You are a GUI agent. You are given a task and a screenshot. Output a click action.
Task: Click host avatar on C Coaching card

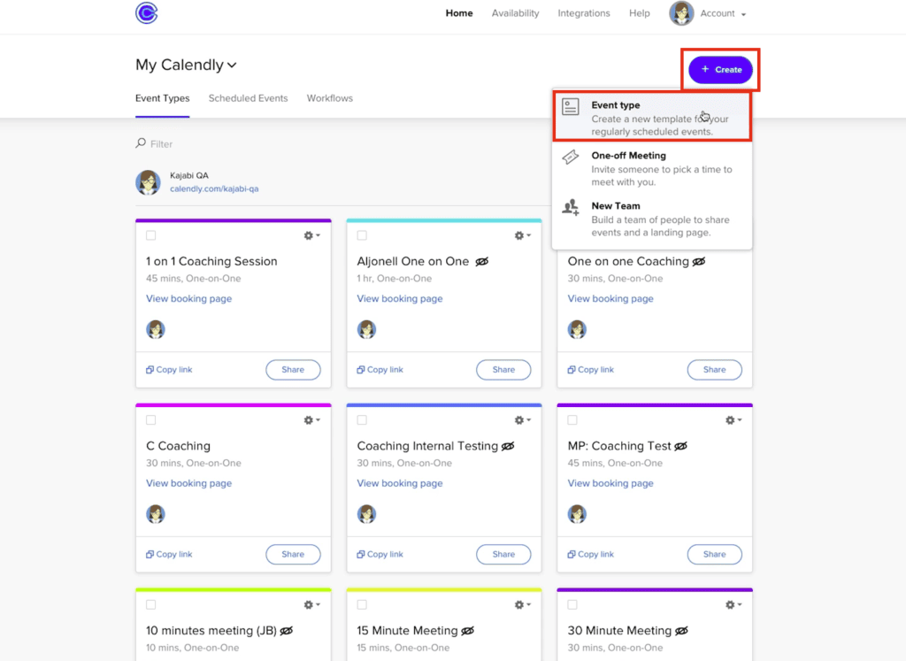[x=156, y=513]
